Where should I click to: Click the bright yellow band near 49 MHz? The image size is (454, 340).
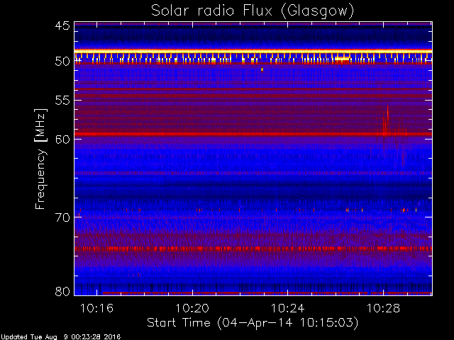click(x=213, y=52)
